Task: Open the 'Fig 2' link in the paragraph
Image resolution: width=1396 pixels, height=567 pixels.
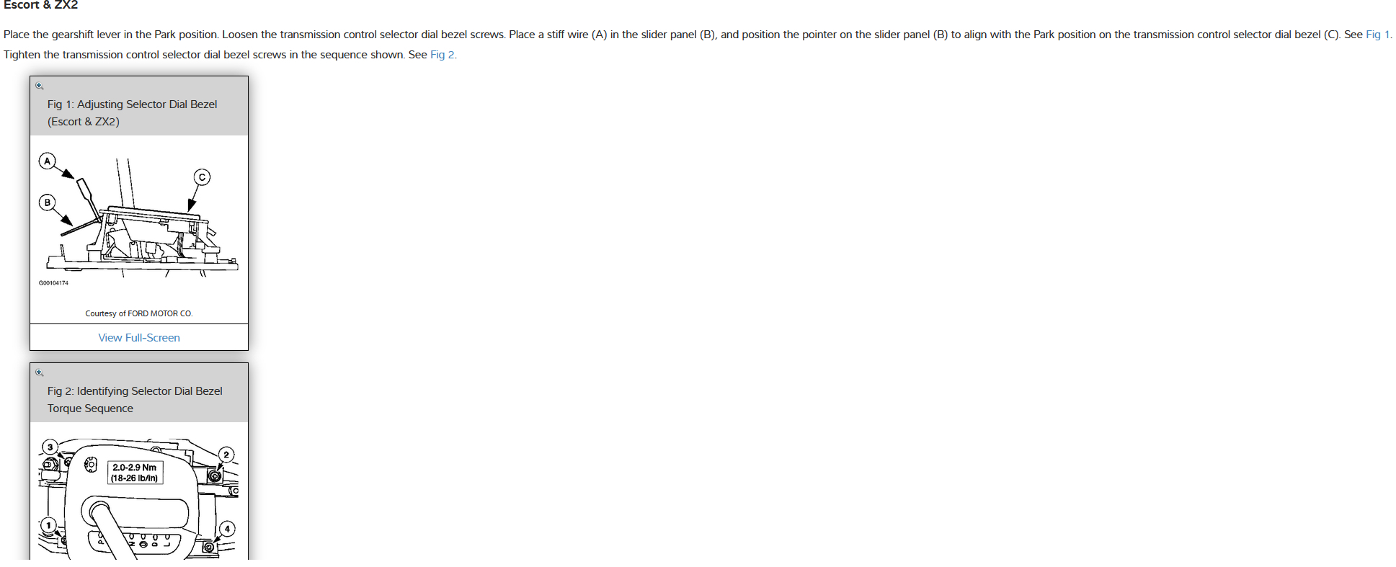Action: [443, 55]
